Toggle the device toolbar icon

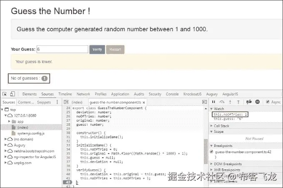[x=12, y=94]
